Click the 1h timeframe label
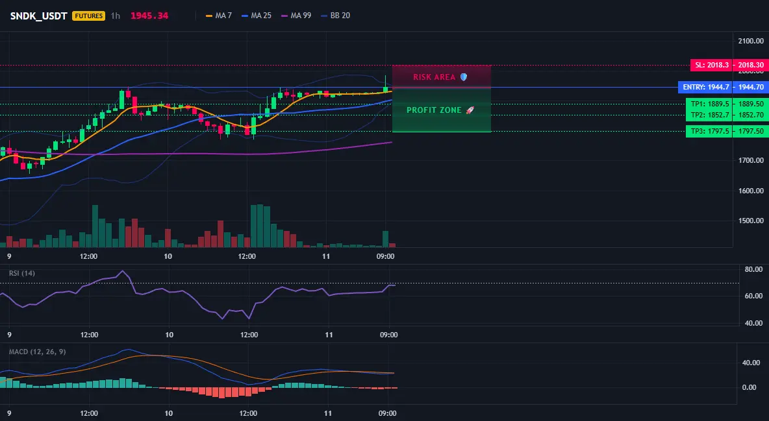This screenshot has width=769, height=421. (x=115, y=16)
